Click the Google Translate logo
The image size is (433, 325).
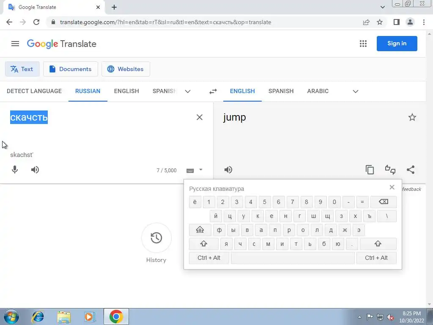[62, 44]
